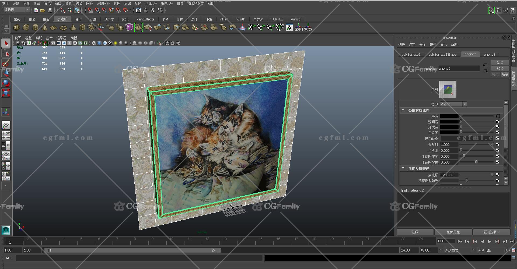The width and height of the screenshot is (517, 269).
Task: Switch to the phong3 tab
Action: pyautogui.click(x=489, y=54)
